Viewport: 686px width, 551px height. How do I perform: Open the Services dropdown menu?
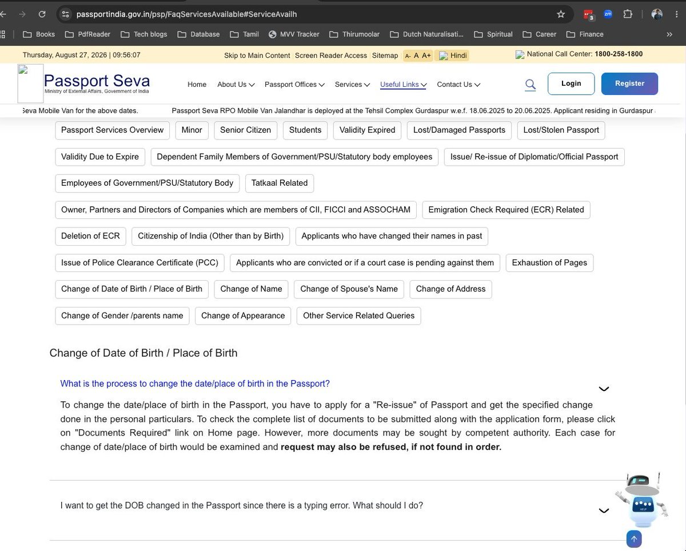pos(352,85)
